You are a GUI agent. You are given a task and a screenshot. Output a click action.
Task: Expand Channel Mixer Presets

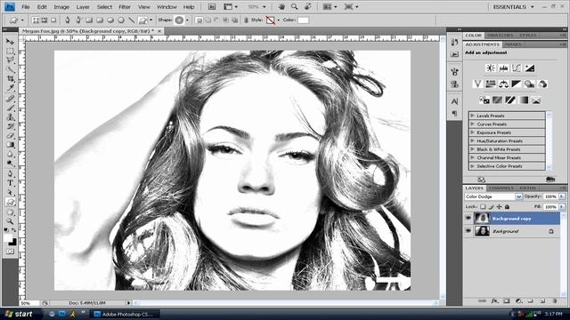tap(473, 158)
